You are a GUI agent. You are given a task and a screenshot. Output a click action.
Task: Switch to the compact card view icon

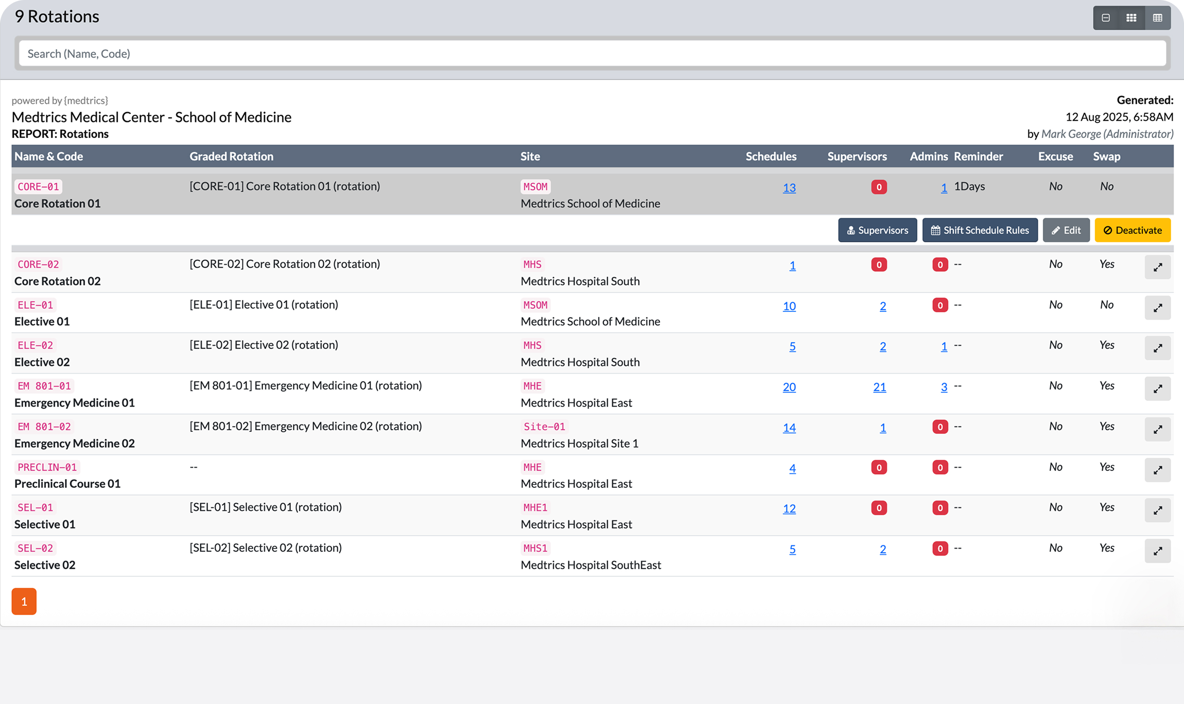tap(1106, 17)
